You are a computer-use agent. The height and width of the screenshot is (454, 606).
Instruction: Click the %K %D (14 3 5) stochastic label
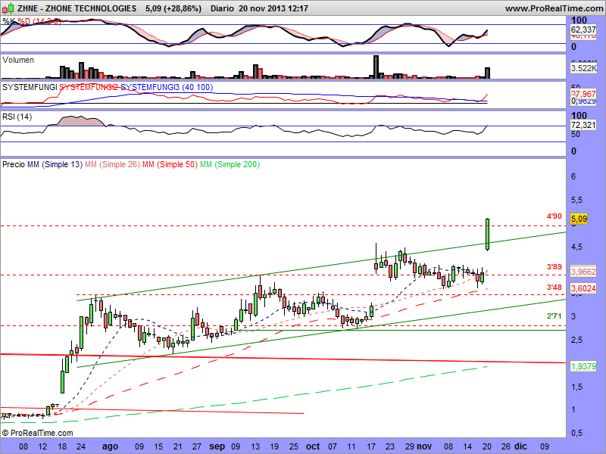pyautogui.click(x=32, y=21)
